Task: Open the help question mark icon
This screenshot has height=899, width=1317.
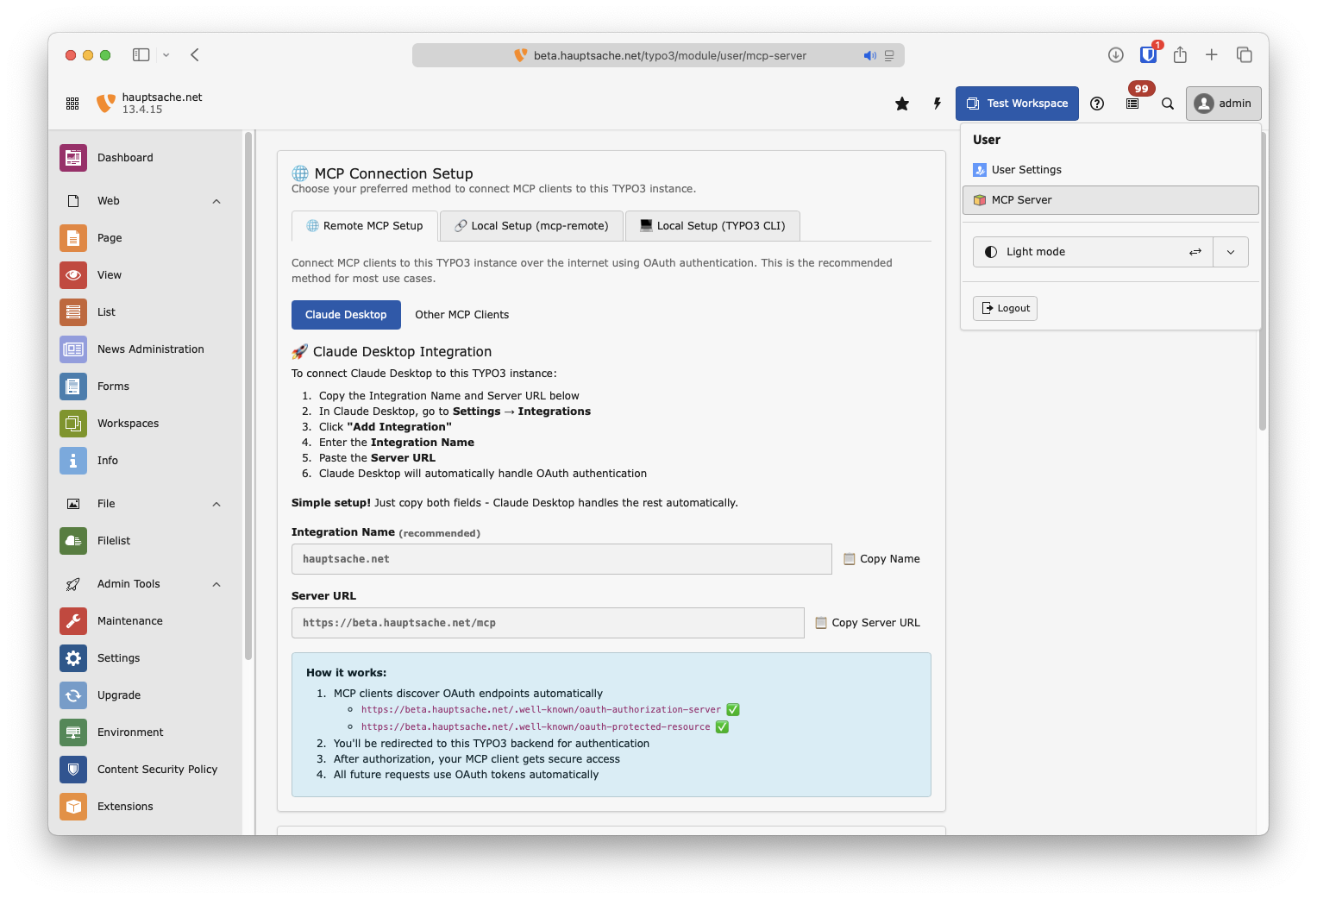Action: click(x=1097, y=104)
